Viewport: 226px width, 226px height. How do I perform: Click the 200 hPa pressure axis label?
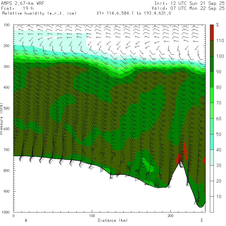click(7, 46)
